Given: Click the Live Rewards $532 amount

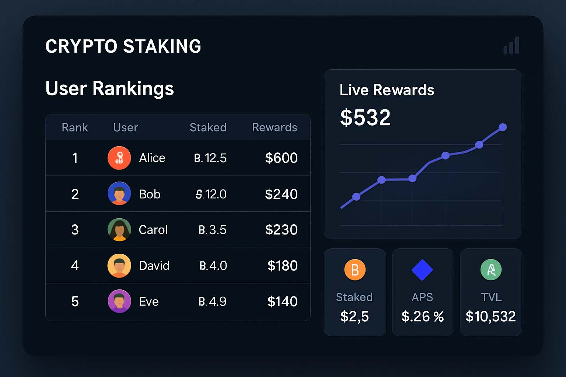Looking at the screenshot, I should tap(365, 118).
